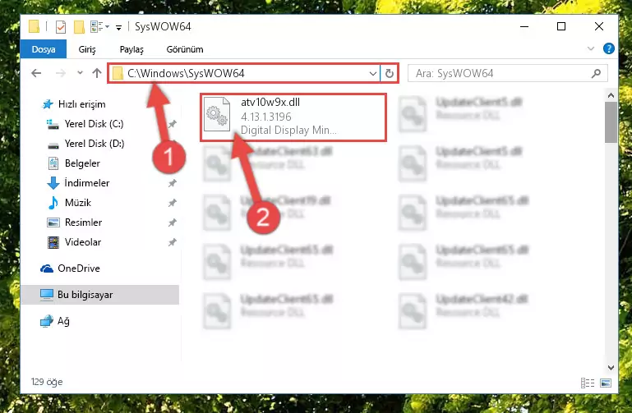This screenshot has height=413, width=632.
Task: Go up one folder level
Action: coord(97,73)
